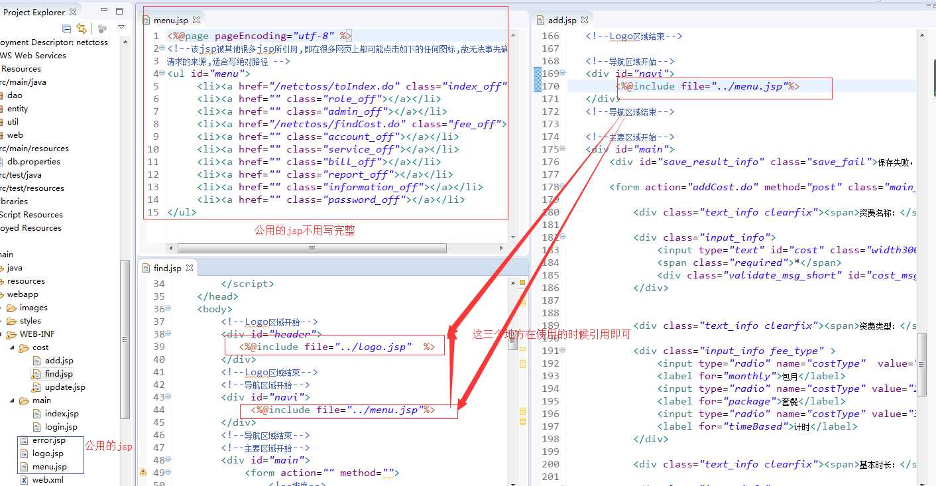Click the cost folder icon
Image resolution: width=936 pixels, height=486 pixels.
(24, 347)
